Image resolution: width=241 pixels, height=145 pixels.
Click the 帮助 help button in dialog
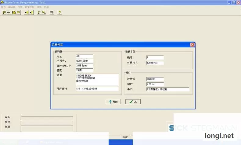(113, 102)
